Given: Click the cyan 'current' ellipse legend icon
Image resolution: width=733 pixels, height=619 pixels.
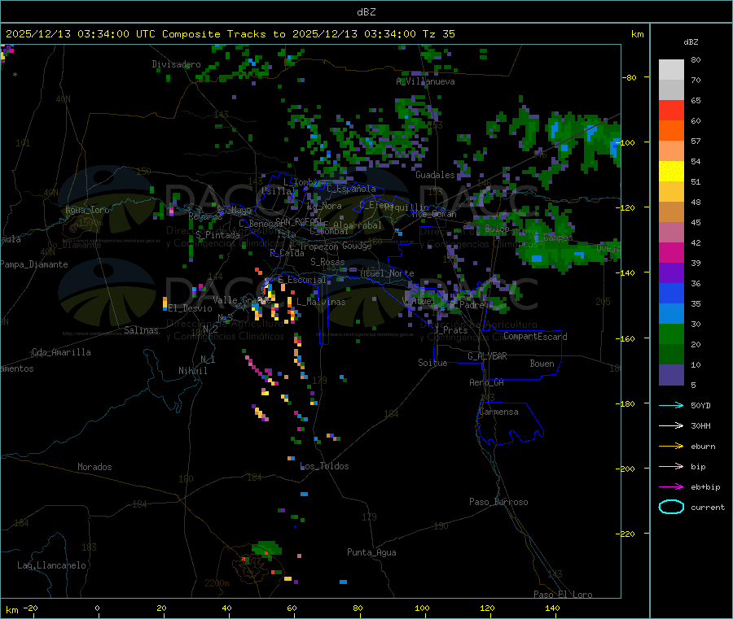Looking at the screenshot, I should coord(671,507).
